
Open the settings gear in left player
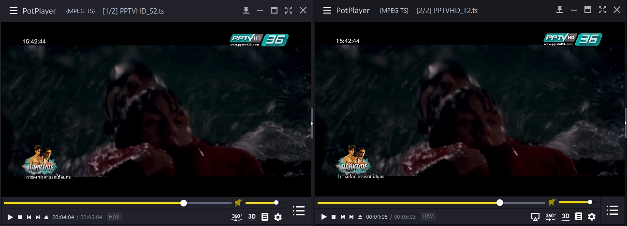coord(278,217)
